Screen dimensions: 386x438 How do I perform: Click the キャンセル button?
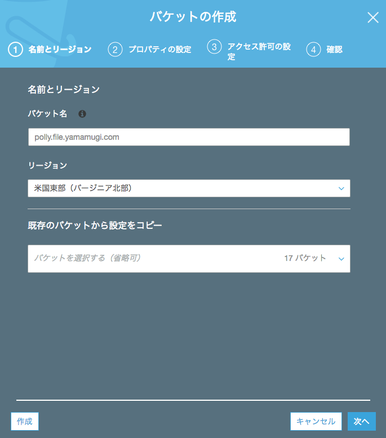coord(316,421)
